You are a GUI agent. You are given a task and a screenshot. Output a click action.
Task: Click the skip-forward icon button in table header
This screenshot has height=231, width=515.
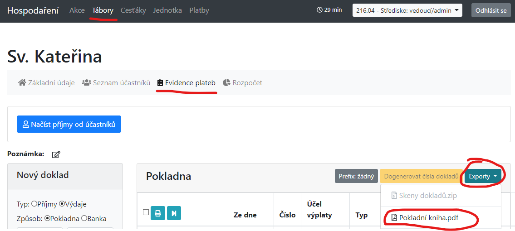pyautogui.click(x=174, y=213)
